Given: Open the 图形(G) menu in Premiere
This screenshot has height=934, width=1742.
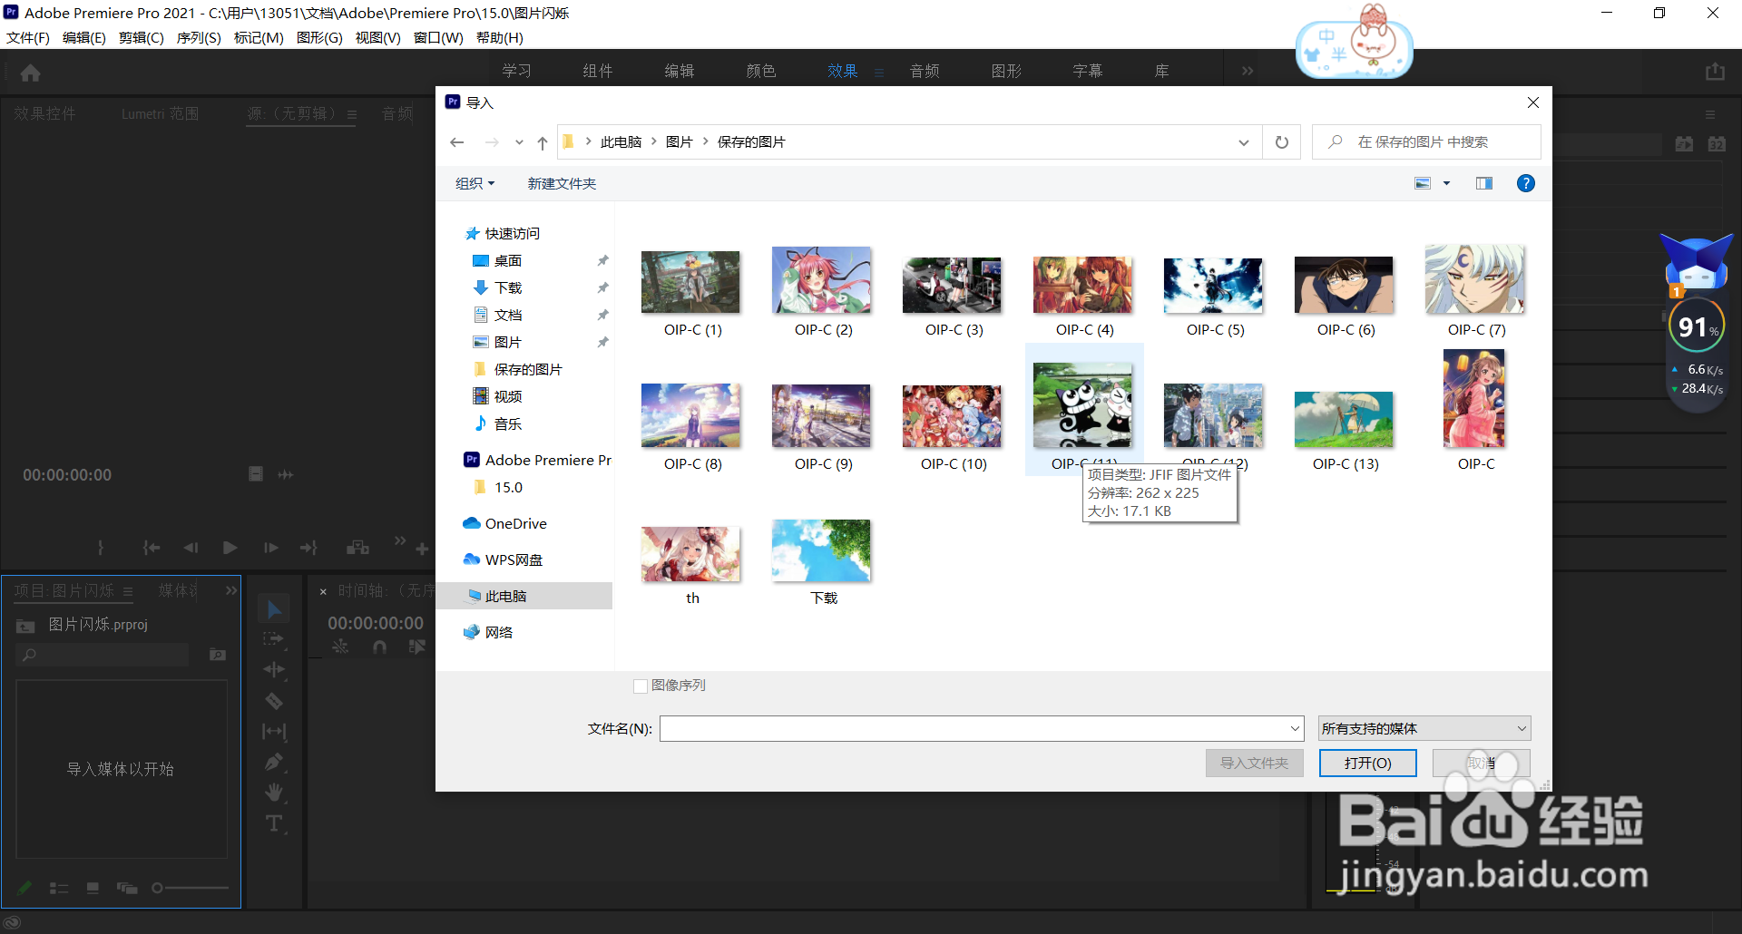Looking at the screenshot, I should [319, 38].
